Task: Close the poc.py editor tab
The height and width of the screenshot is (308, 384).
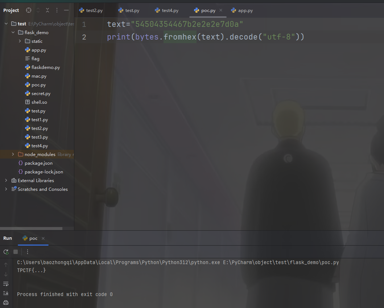Action: pos(221,10)
